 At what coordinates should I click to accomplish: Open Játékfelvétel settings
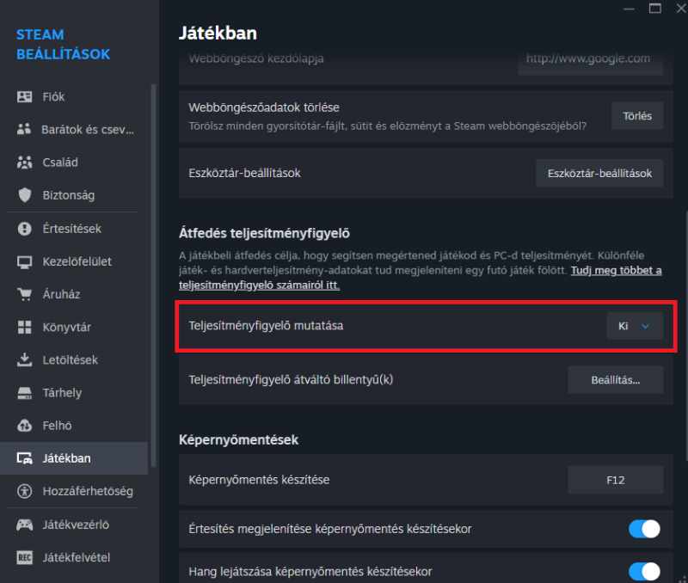pyautogui.click(x=74, y=557)
